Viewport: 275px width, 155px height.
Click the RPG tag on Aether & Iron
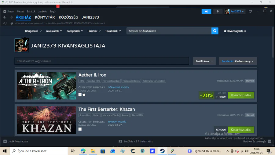[82, 81]
